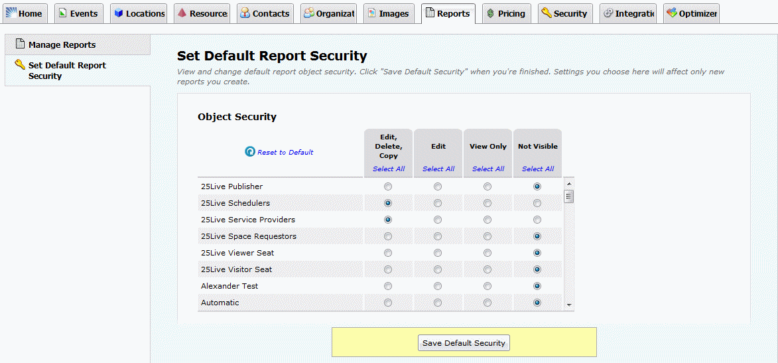Set 25Live Schedulers to Edit

tap(438, 203)
